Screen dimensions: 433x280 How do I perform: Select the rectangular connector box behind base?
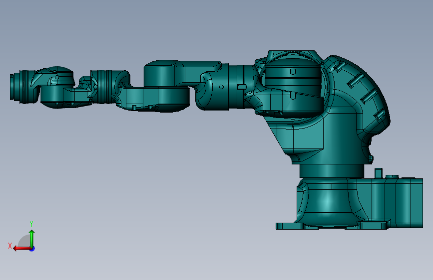point(398,203)
